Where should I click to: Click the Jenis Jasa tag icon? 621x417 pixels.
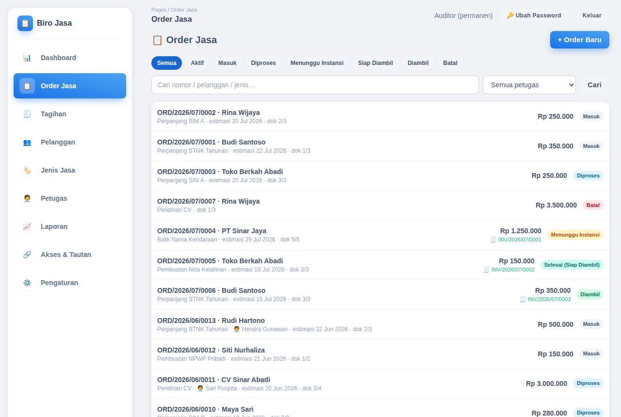pyautogui.click(x=27, y=170)
